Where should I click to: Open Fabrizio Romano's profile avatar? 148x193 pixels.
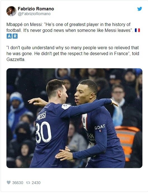point(11,11)
